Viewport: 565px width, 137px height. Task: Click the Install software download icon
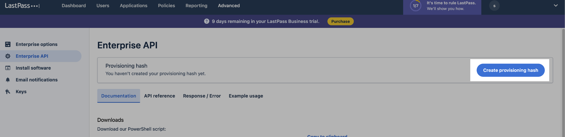pos(8,68)
